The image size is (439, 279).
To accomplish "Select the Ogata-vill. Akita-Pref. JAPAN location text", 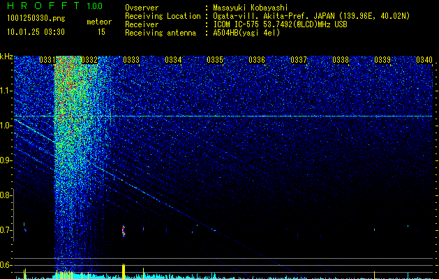I will tap(311, 16).
